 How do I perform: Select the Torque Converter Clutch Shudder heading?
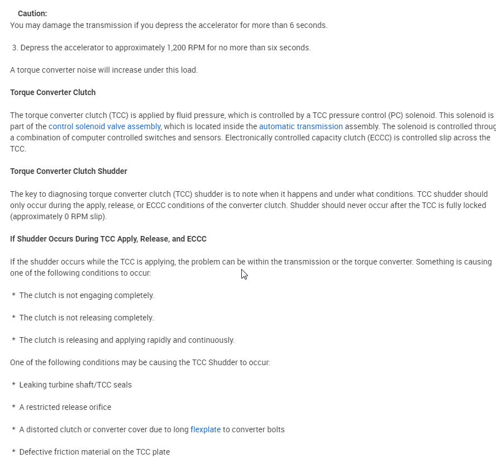[68, 171]
